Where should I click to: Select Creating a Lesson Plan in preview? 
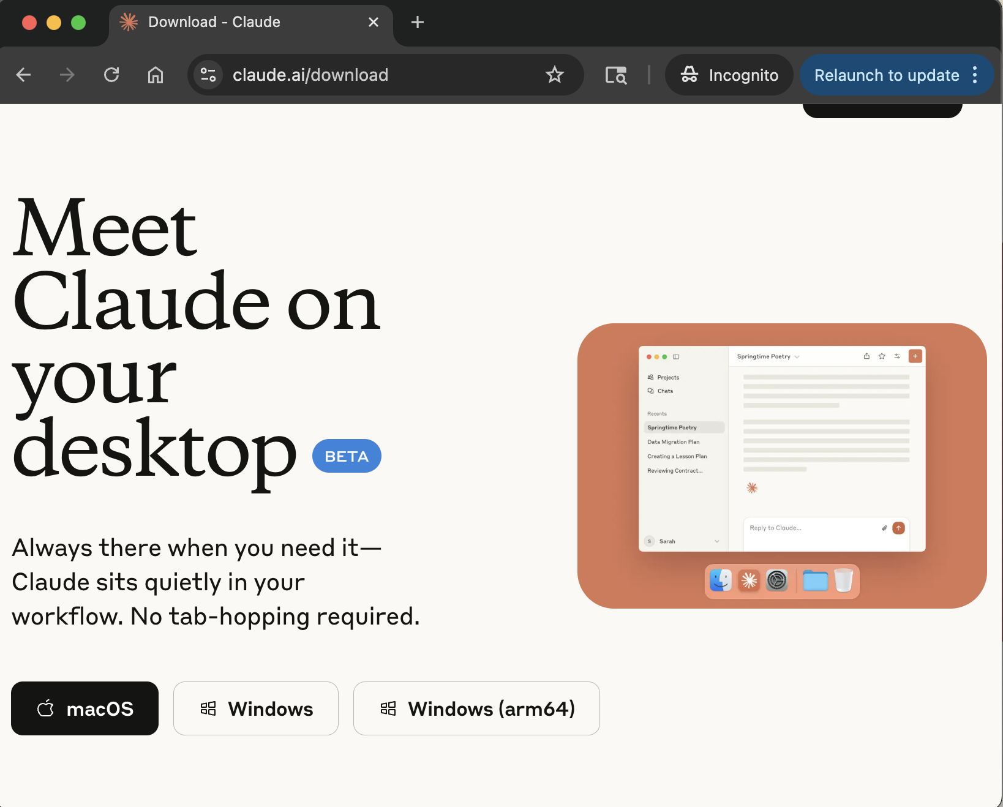[x=677, y=456]
